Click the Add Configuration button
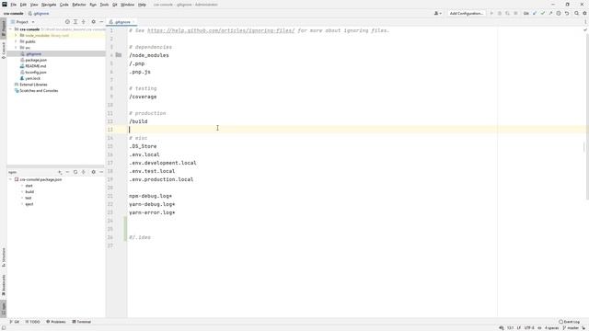Image resolution: width=589 pixels, height=331 pixels. [467, 13]
